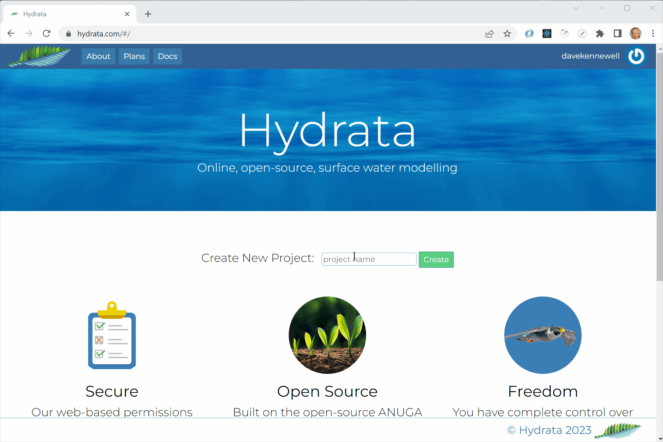Go to the Plans page
The image size is (663, 442).
(134, 56)
